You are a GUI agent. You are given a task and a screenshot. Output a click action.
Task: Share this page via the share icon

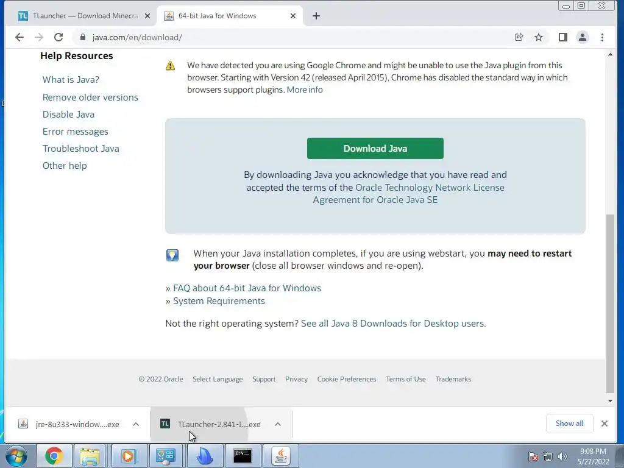[x=519, y=37]
